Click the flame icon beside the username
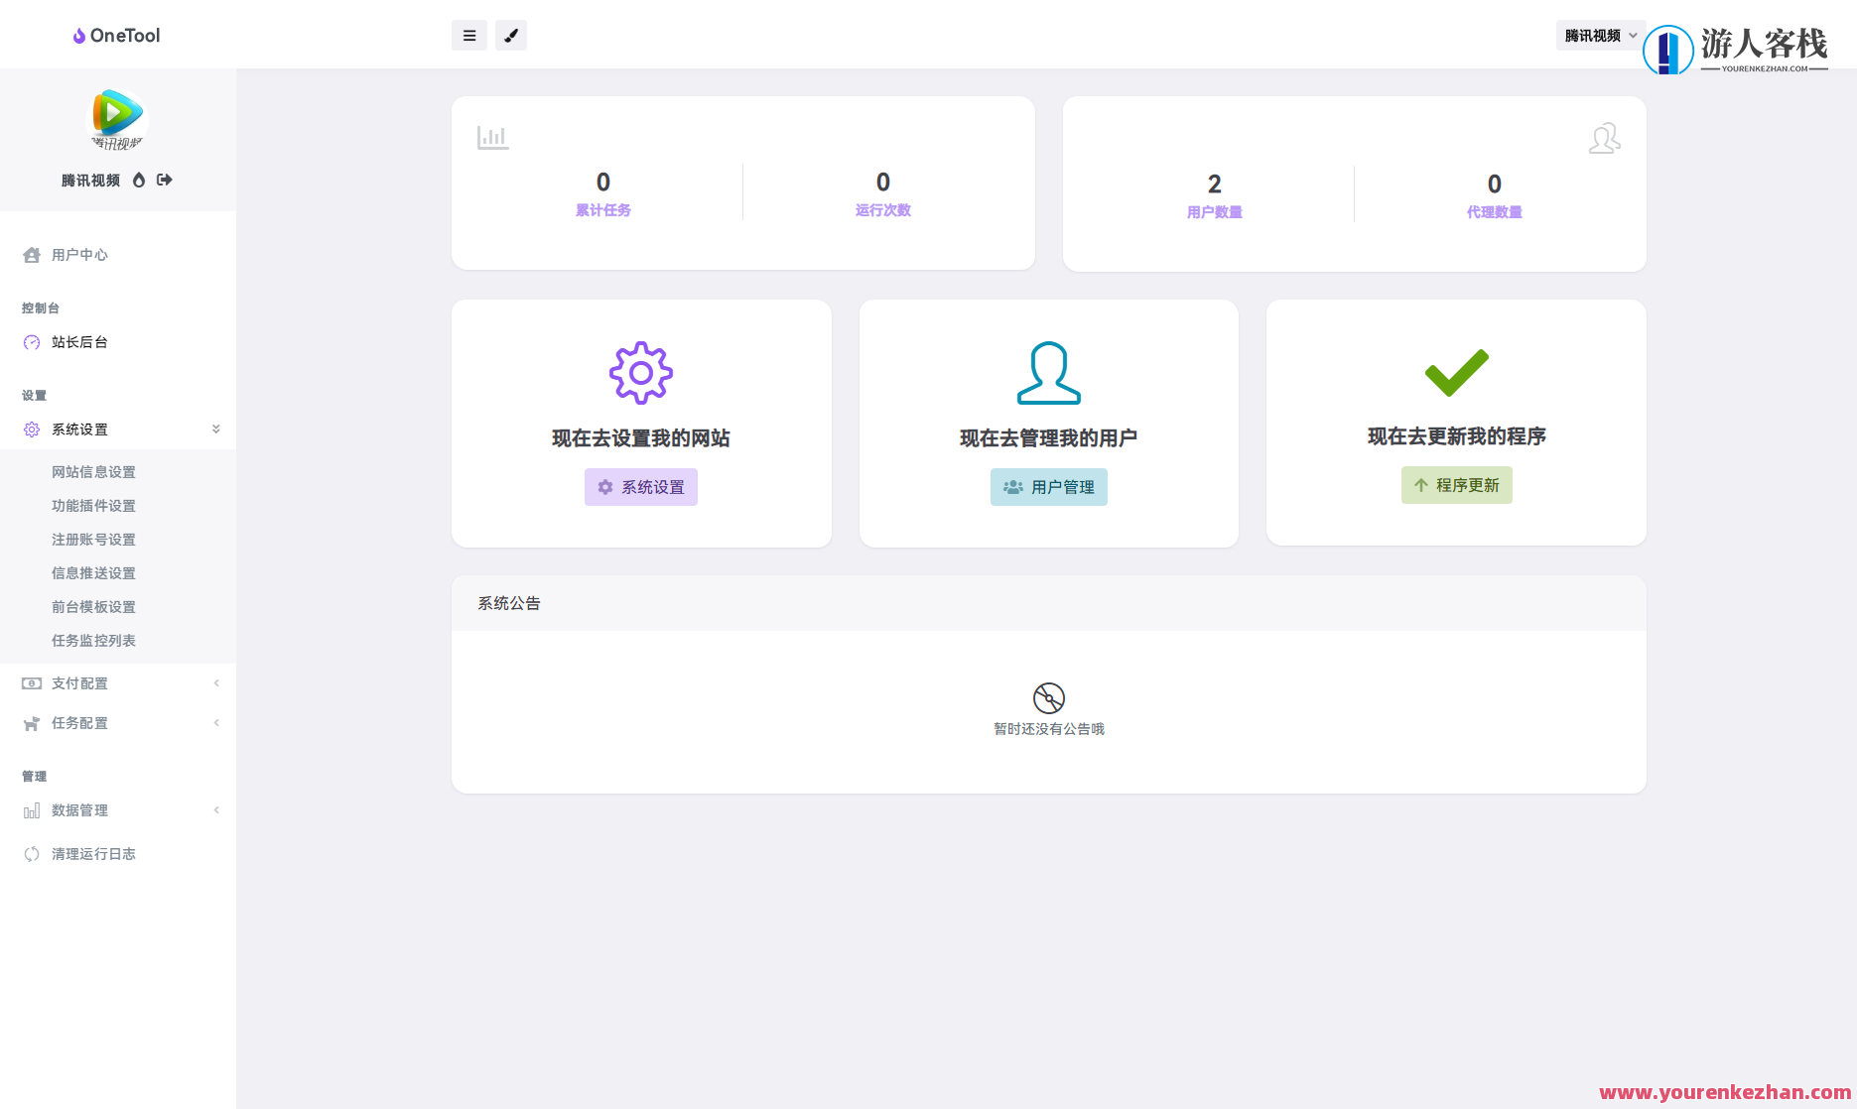Image resolution: width=1857 pixels, height=1109 pixels. point(139,180)
